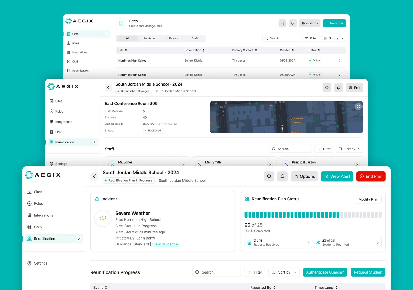
Task: Click Options button in front window
Action: 304,176
